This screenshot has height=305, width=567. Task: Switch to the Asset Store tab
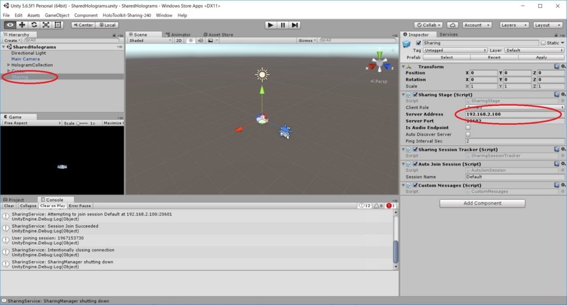coord(218,34)
